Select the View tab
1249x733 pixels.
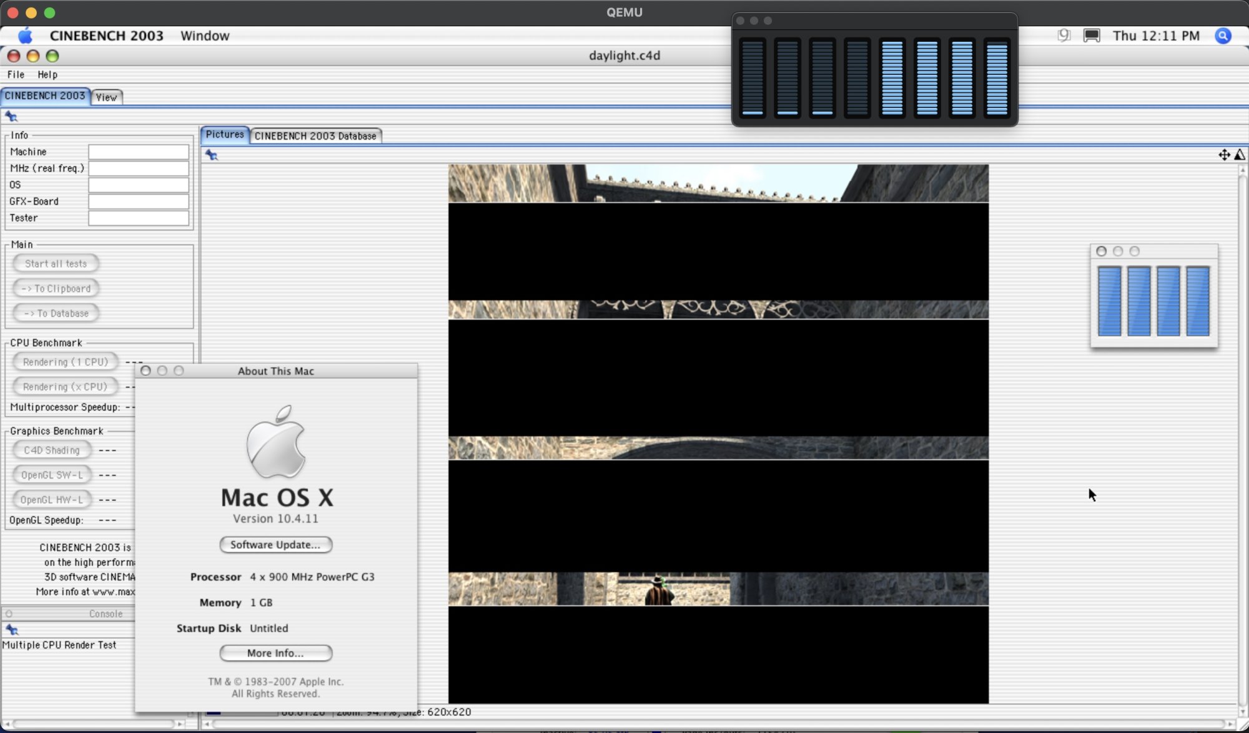click(106, 97)
